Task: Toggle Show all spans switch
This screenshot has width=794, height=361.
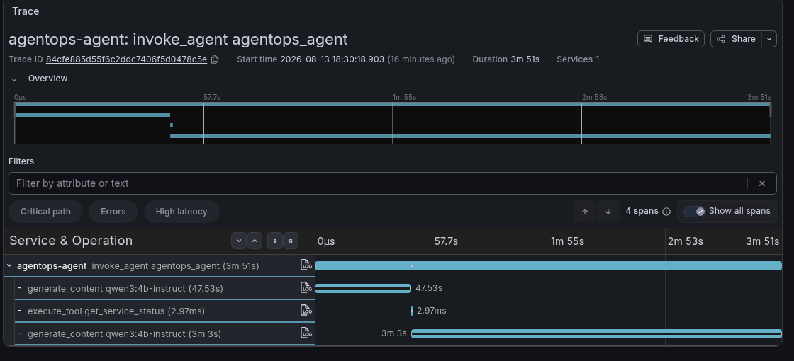Action: (694, 212)
